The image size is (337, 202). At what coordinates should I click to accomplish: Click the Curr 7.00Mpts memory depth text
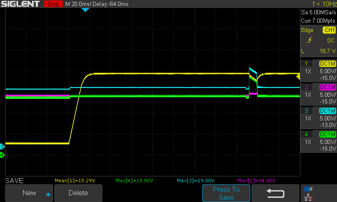tap(318, 21)
